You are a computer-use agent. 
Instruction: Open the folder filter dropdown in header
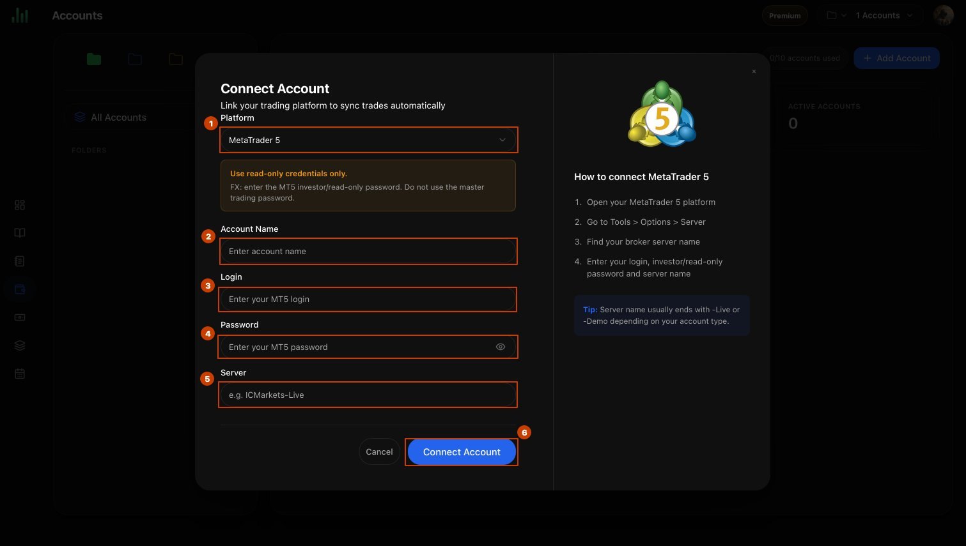pyautogui.click(x=836, y=15)
